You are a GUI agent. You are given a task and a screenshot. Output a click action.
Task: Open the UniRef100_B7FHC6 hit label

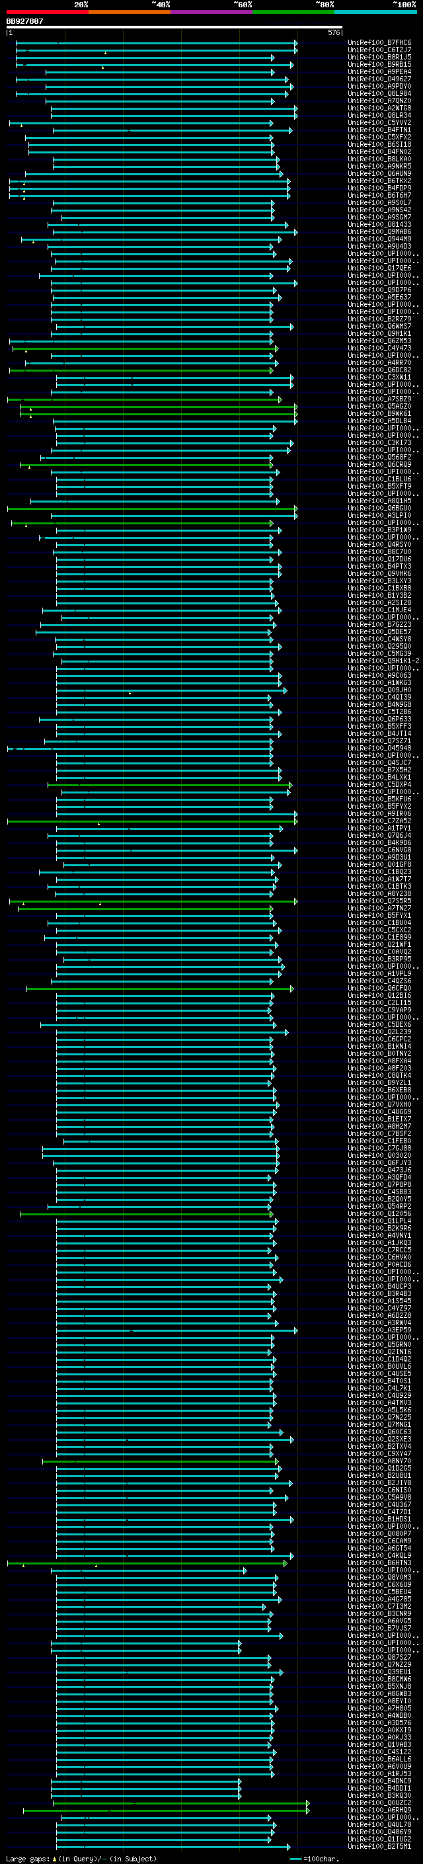[379, 43]
